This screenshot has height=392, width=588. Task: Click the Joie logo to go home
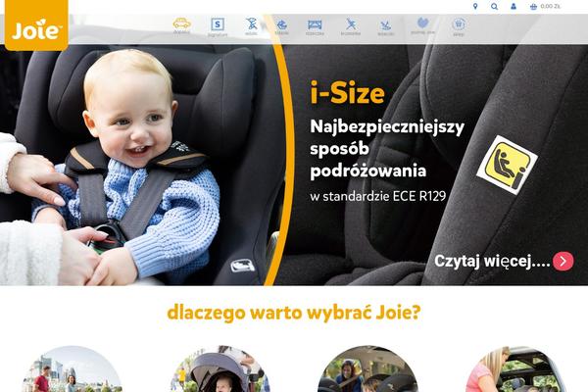tap(36, 24)
